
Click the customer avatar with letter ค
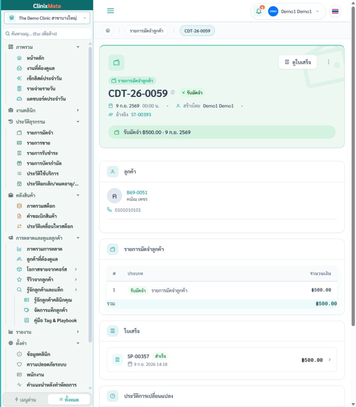[x=114, y=196]
